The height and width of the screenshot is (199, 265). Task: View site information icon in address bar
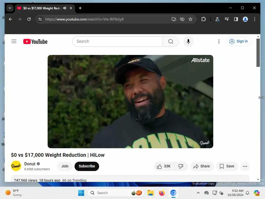40,19
